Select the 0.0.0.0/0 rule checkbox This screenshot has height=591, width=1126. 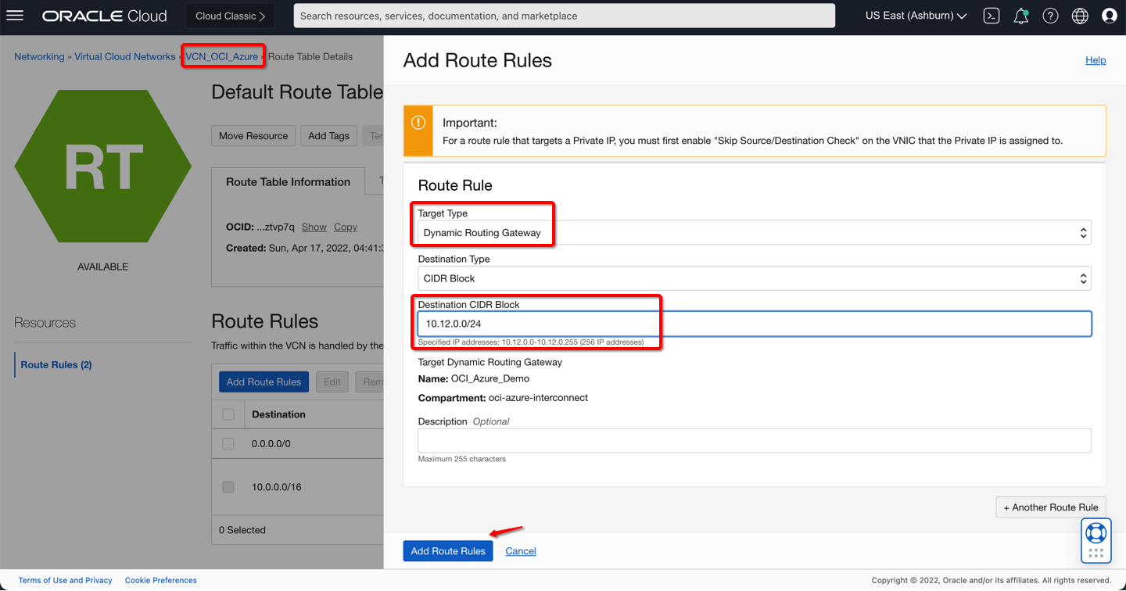point(228,443)
